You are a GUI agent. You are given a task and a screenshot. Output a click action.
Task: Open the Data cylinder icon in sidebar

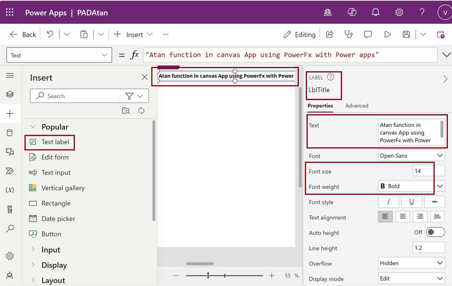click(10, 132)
